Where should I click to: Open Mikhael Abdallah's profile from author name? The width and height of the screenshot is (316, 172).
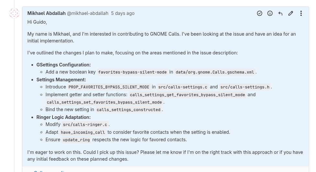click(x=46, y=13)
